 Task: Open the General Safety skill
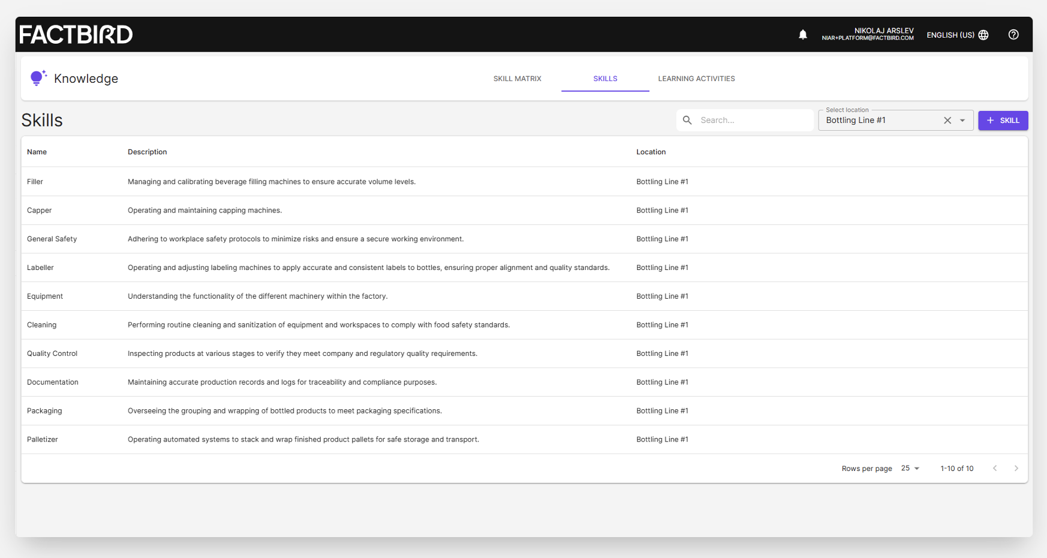click(x=52, y=239)
